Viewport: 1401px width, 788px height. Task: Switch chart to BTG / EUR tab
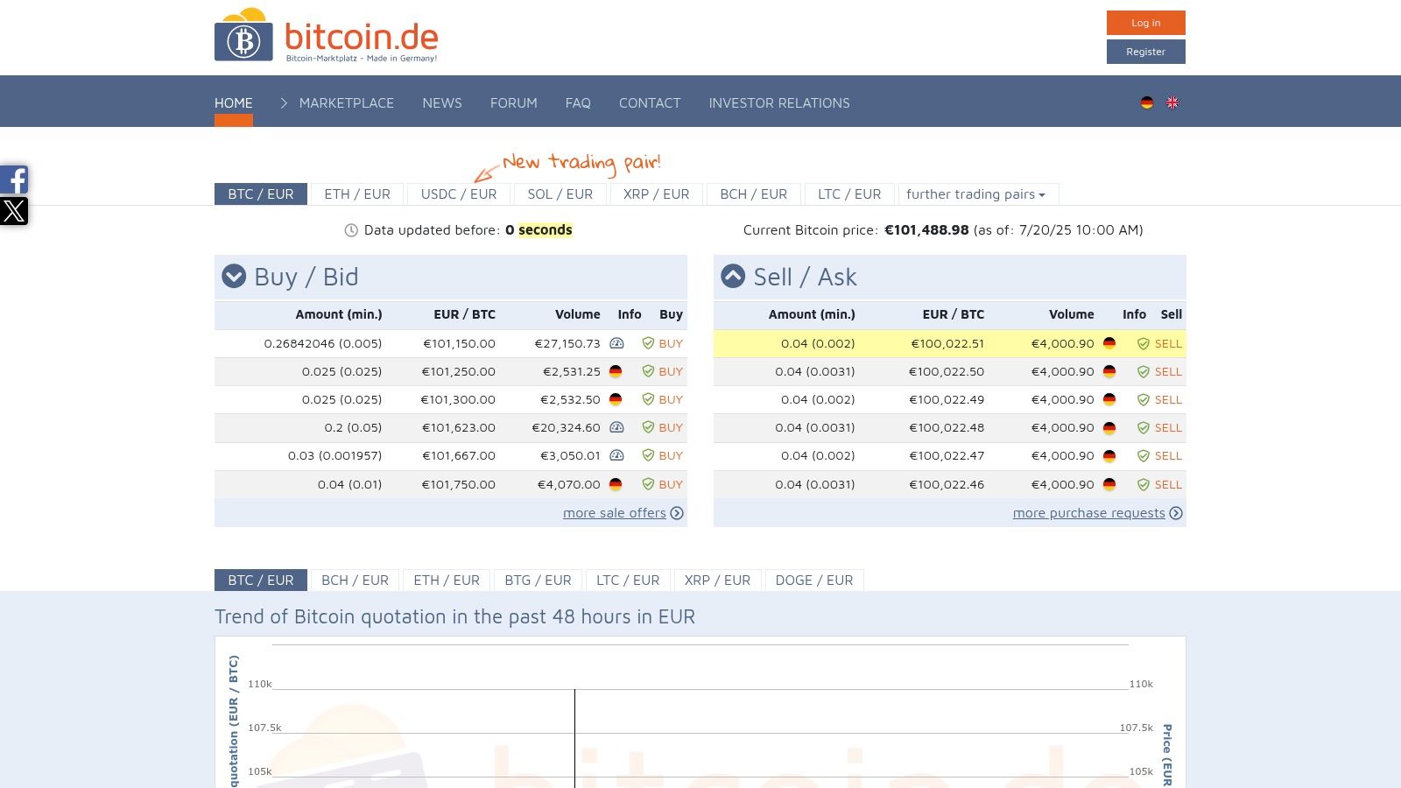click(538, 580)
